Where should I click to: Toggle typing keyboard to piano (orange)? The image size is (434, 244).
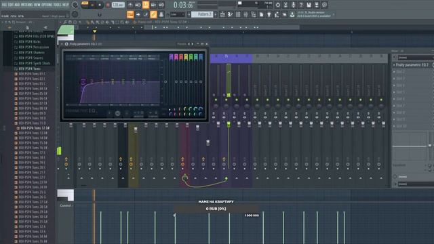pyautogui.click(x=130, y=14)
